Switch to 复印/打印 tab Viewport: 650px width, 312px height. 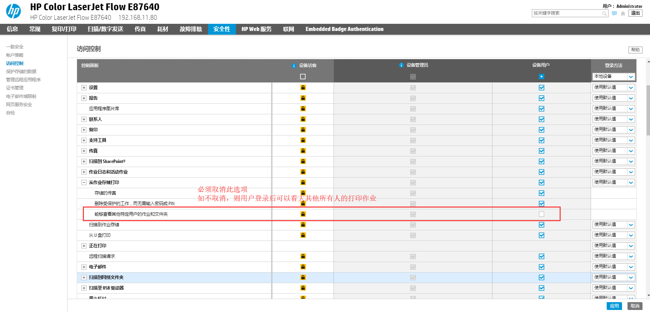point(64,29)
